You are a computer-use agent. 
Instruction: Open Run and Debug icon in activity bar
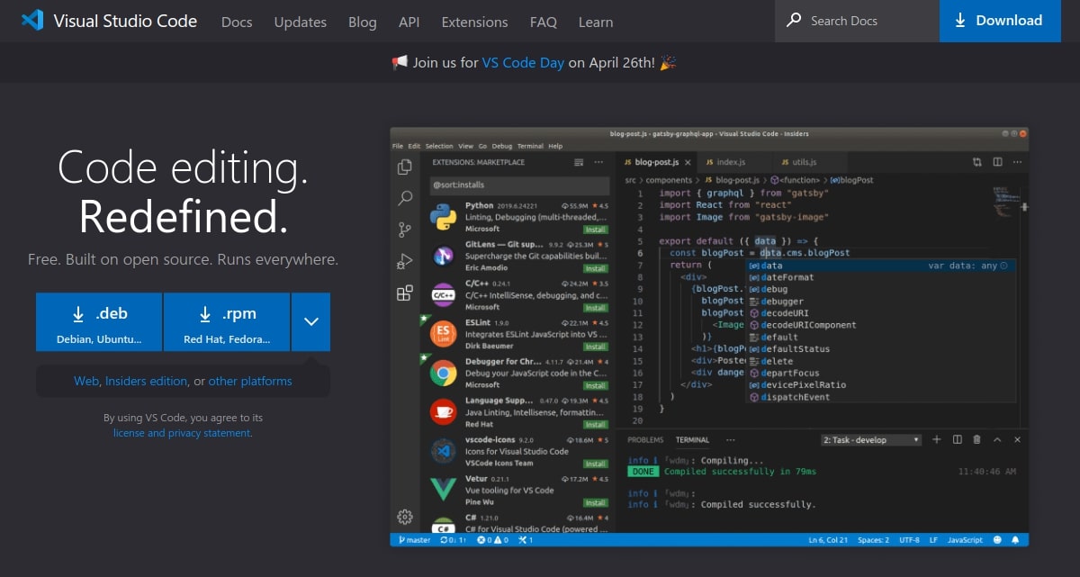[405, 261]
